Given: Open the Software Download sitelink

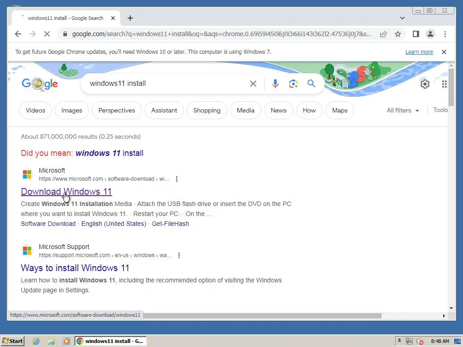Looking at the screenshot, I should click(48, 224).
